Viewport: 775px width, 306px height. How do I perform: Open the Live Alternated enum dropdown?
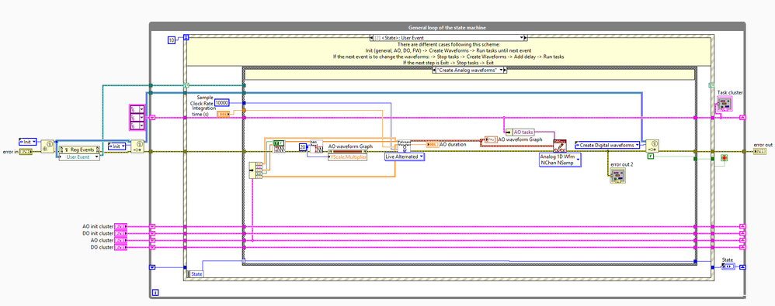click(x=405, y=156)
